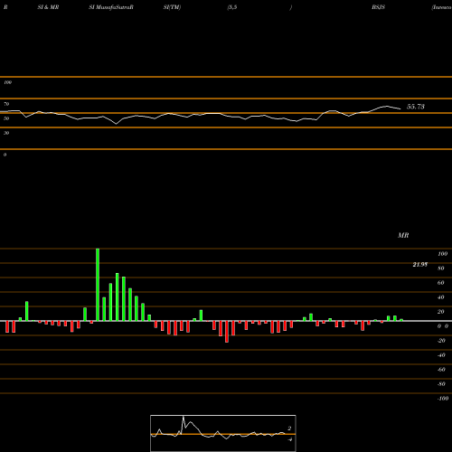452x452 pixels.
Task: Click the MR axis label -60
Action: point(441,370)
